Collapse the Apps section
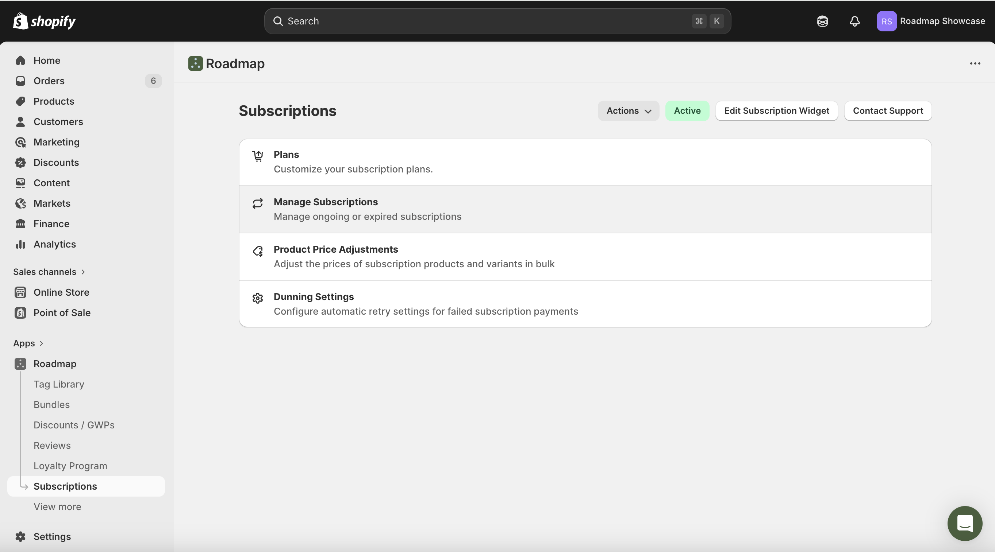Image resolution: width=995 pixels, height=552 pixels. point(42,343)
